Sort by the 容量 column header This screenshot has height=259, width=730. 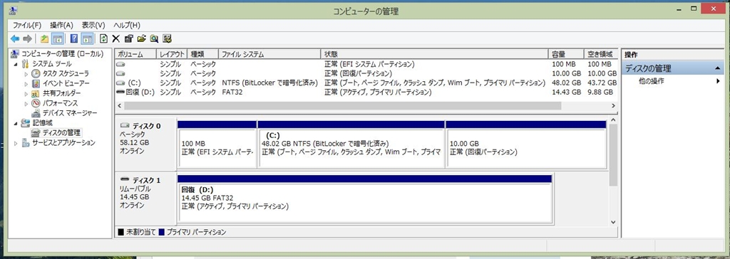click(566, 54)
